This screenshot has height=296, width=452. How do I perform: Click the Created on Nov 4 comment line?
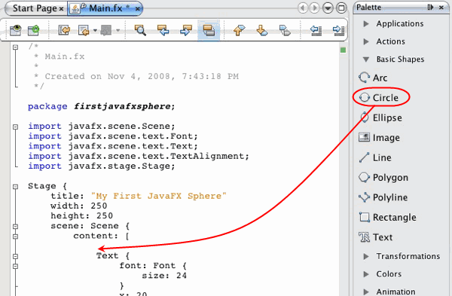(136, 76)
